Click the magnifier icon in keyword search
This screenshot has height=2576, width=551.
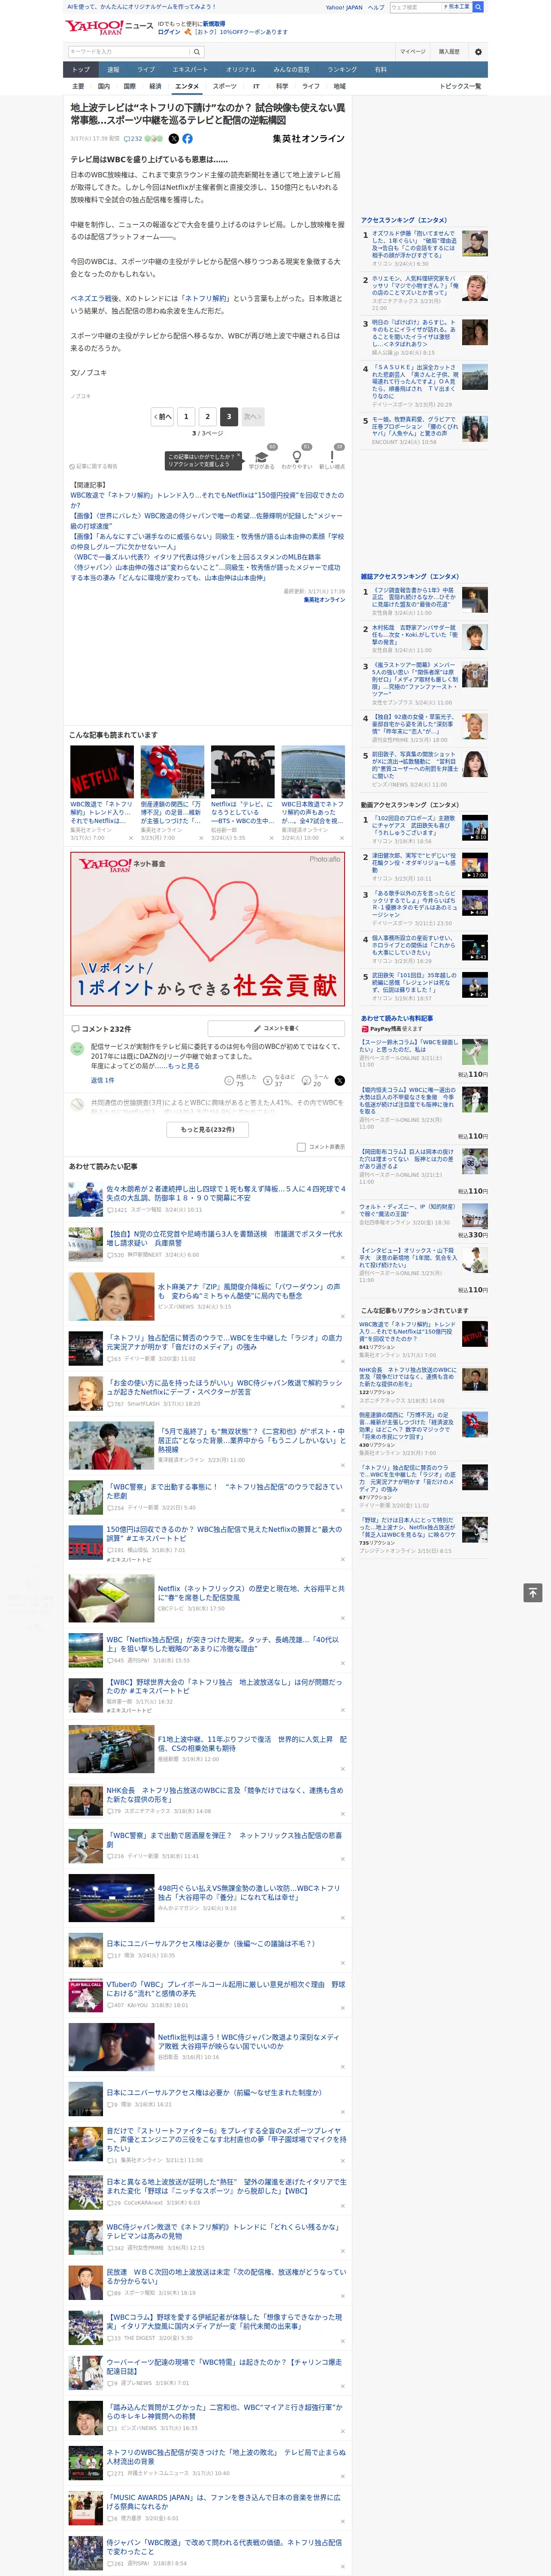(x=197, y=51)
